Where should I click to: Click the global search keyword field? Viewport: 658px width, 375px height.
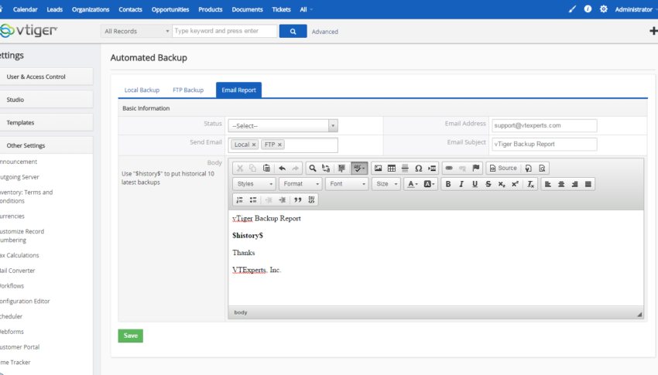[x=225, y=31]
